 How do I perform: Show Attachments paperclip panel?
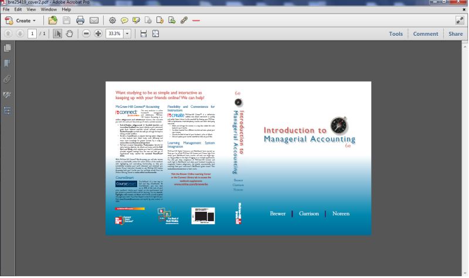pyautogui.click(x=7, y=79)
